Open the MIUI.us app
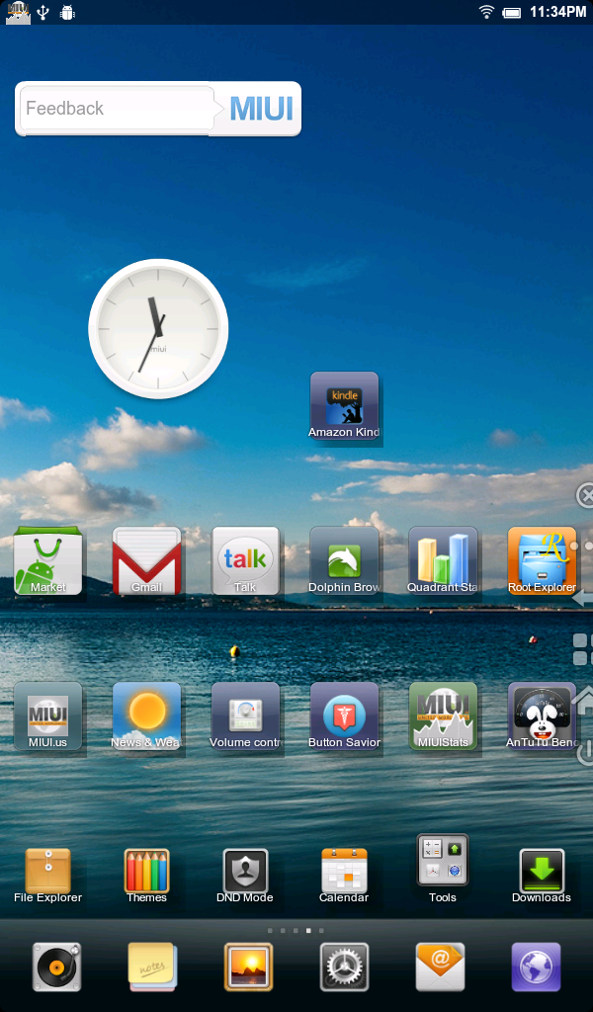 48,717
